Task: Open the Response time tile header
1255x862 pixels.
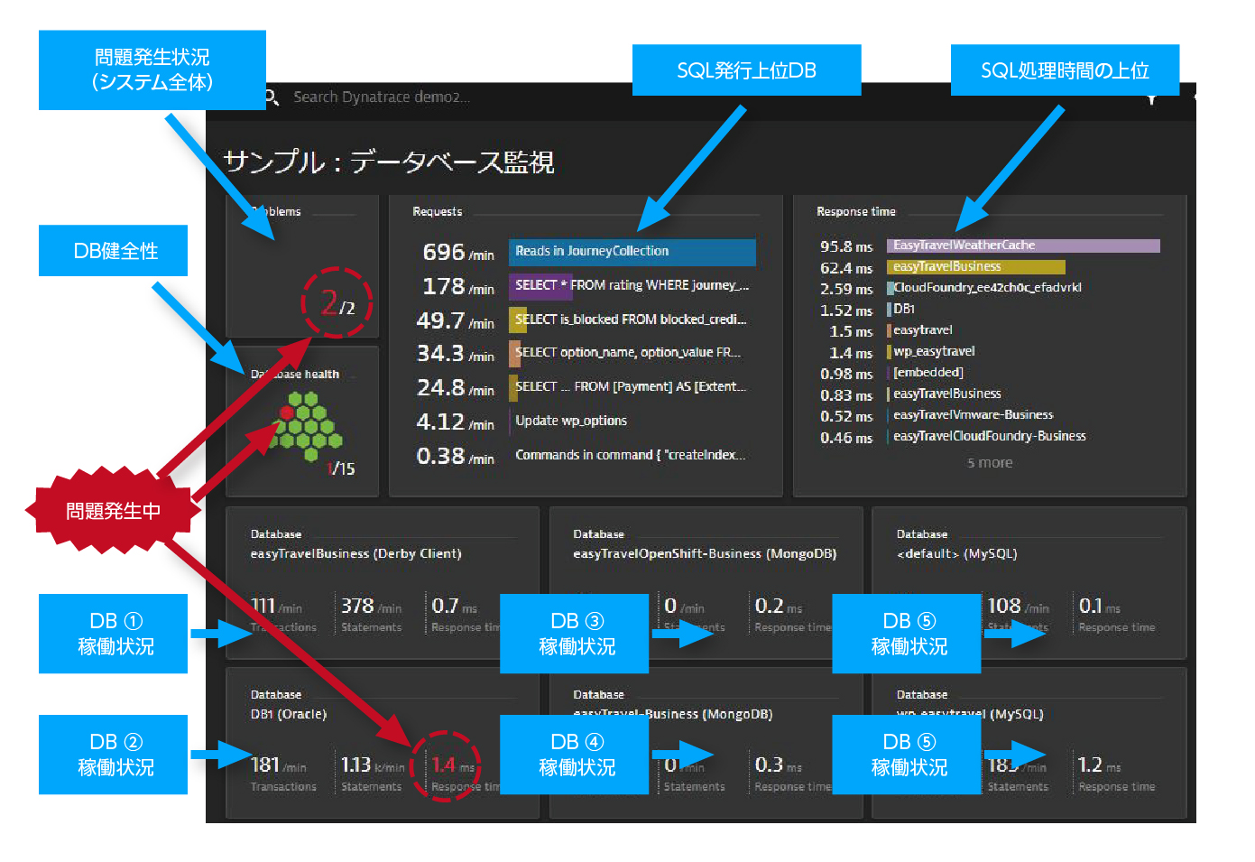Action: tap(856, 211)
